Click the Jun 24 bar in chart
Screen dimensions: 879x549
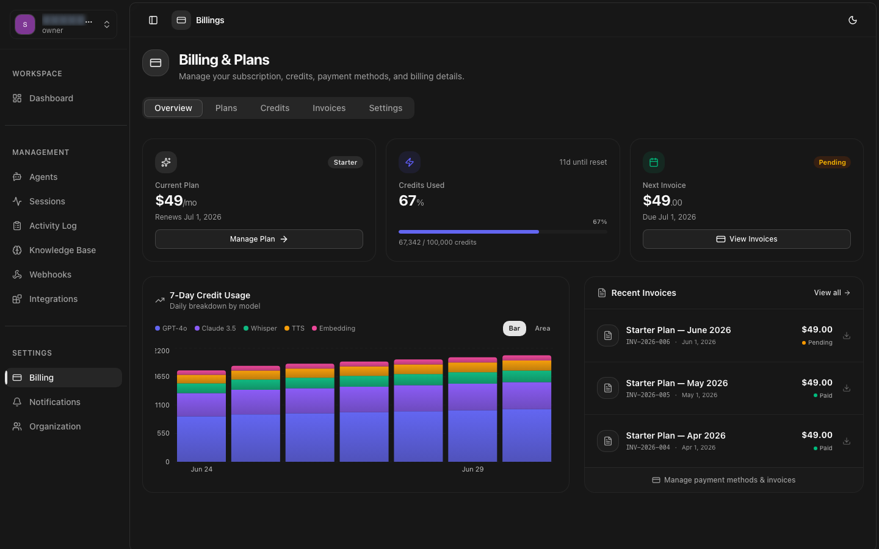tap(201, 416)
